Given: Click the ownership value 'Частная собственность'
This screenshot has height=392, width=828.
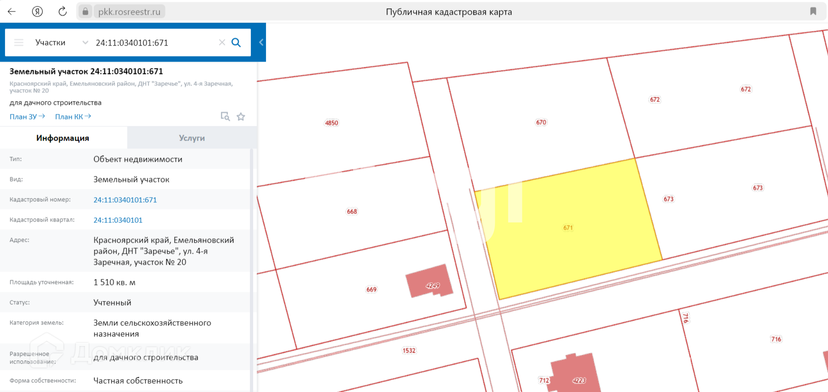Looking at the screenshot, I should tap(138, 381).
